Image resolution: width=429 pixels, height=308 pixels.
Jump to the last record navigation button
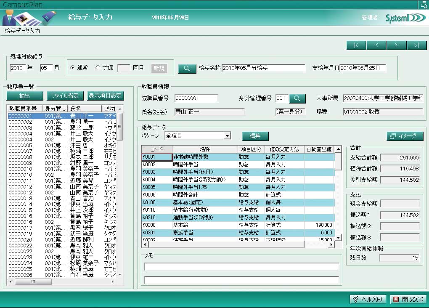(416, 45)
